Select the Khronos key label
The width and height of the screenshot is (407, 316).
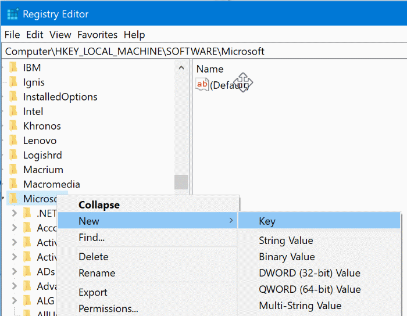tap(42, 126)
